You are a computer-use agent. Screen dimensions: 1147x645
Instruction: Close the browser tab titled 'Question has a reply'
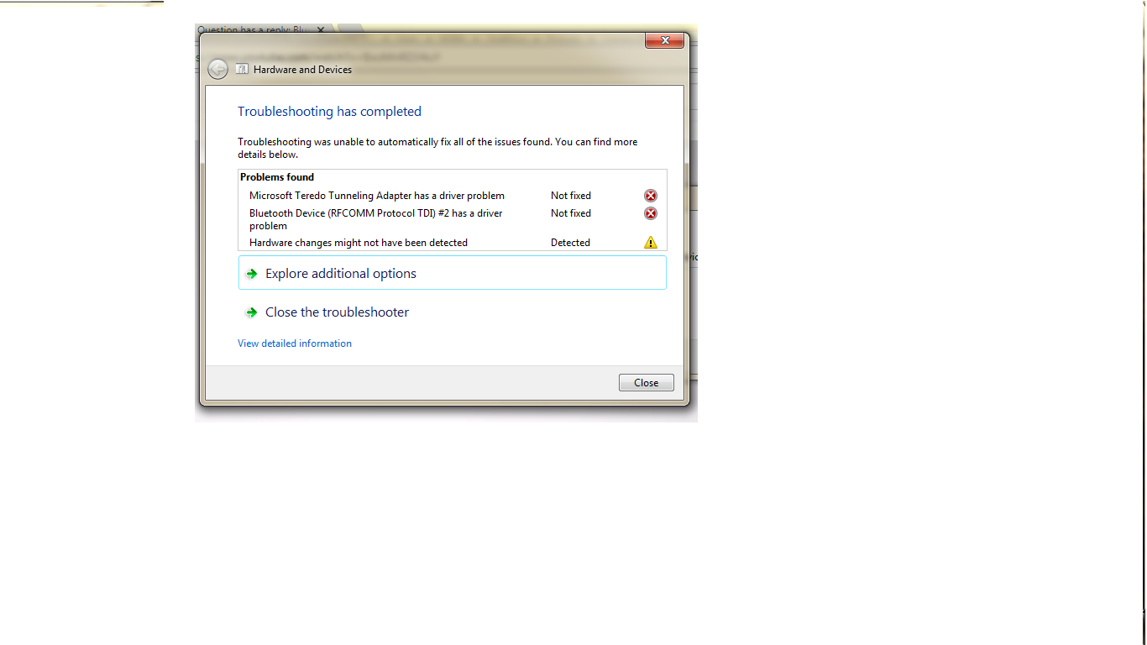coord(320,30)
